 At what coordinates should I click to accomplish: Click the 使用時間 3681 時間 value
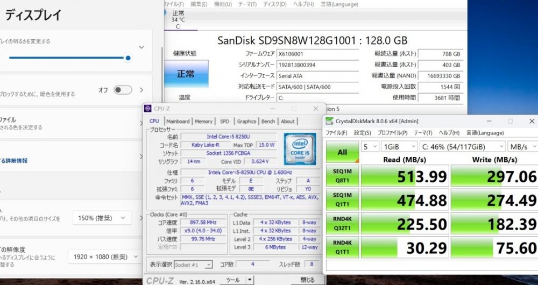pos(441,98)
